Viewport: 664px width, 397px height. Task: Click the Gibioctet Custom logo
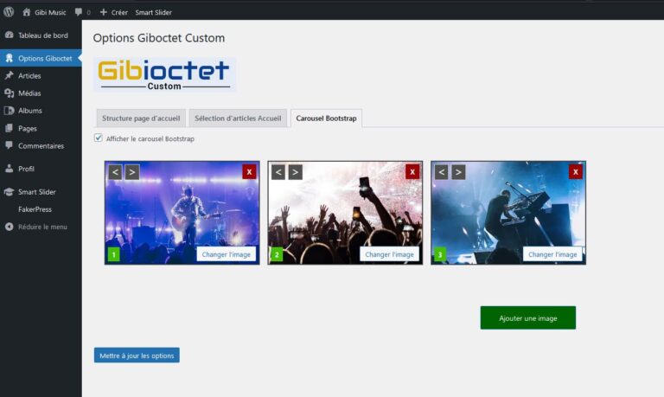pos(164,74)
